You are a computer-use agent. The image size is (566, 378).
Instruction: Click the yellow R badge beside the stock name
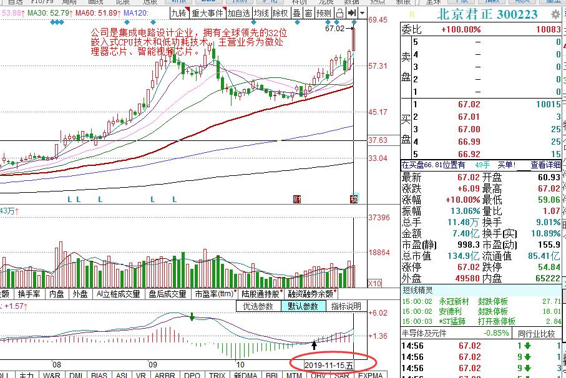pyautogui.click(x=412, y=15)
